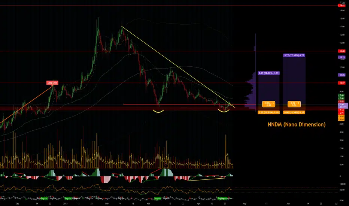
Task: Select the orange 7.04 risk/reward label
Action: 294,104
